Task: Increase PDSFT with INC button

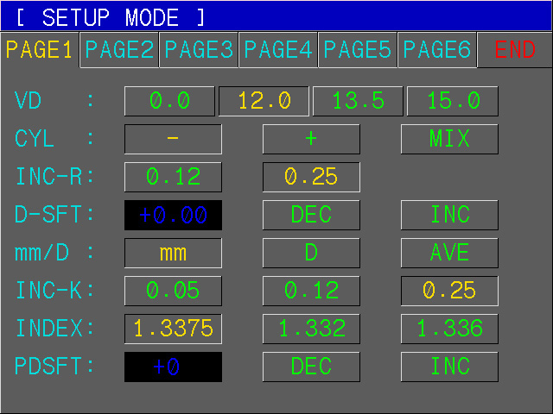Action: 449,367
